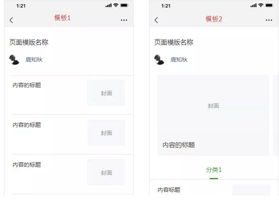Viewport: 279px width, 200px height.
Task: Open second 内容的标题 item in 模板1
Action: (x=27, y=125)
